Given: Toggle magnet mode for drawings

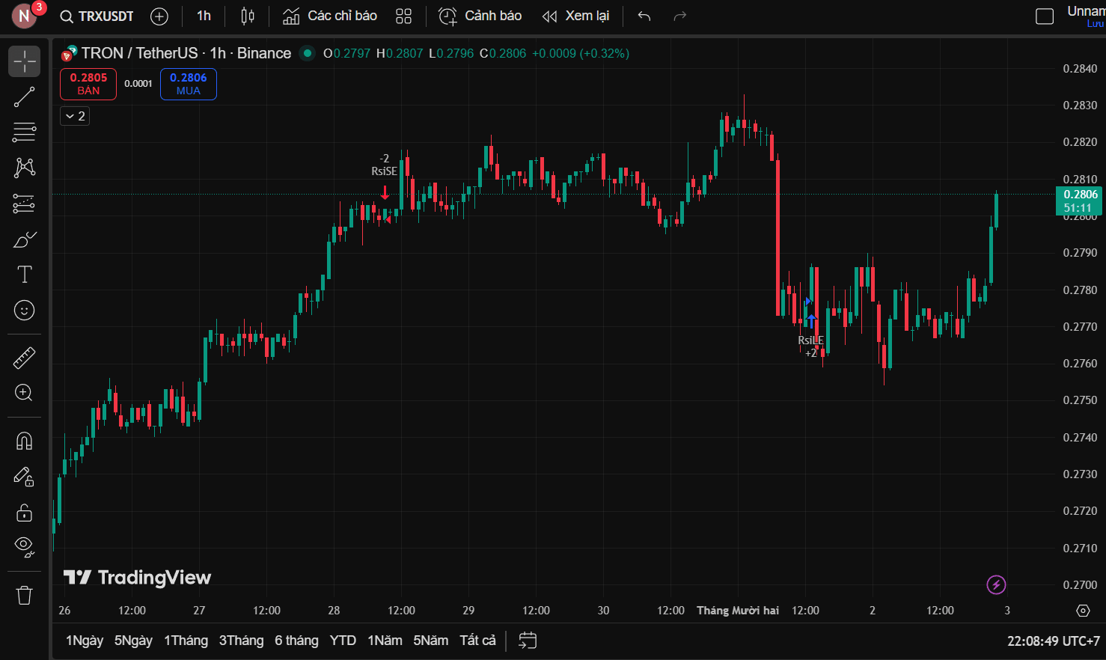Looking at the screenshot, I should point(24,441).
